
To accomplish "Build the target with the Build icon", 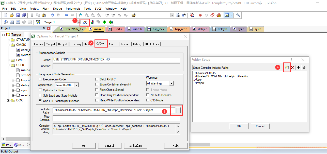I will pyautogui.click(x=12, y=22).
